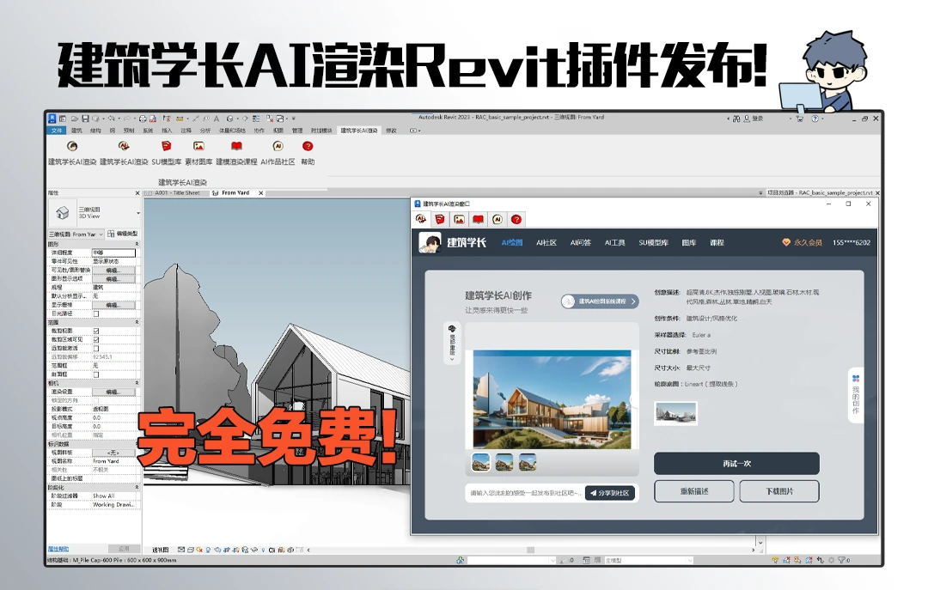Collapse the 相机 properties section
This screenshot has width=928, height=590.
[137, 384]
